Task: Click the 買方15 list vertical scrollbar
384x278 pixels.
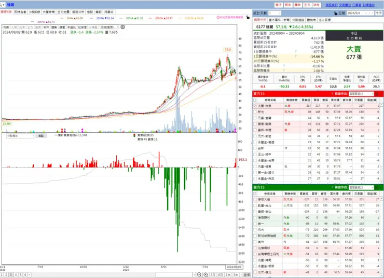Action: (381, 143)
